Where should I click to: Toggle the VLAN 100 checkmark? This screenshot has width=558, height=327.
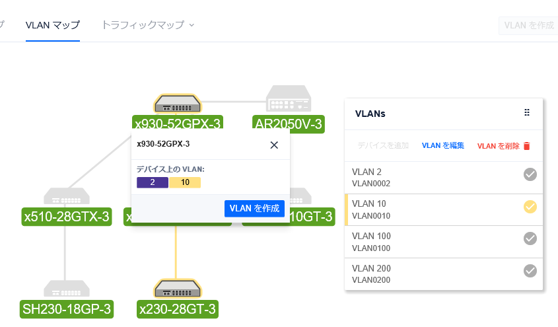[530, 238]
